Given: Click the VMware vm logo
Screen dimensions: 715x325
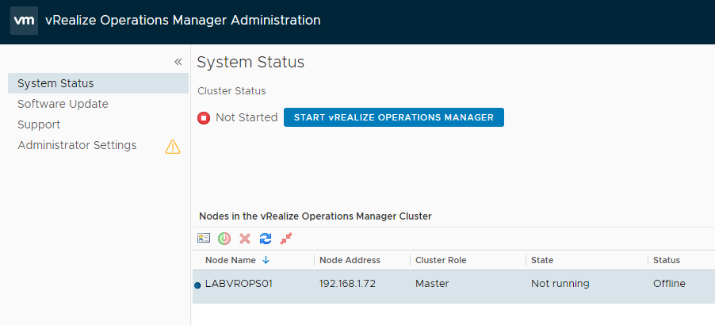Looking at the screenshot, I should [x=25, y=21].
